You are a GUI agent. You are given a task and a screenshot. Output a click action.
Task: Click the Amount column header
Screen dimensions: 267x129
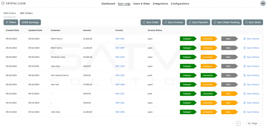coord(87,30)
